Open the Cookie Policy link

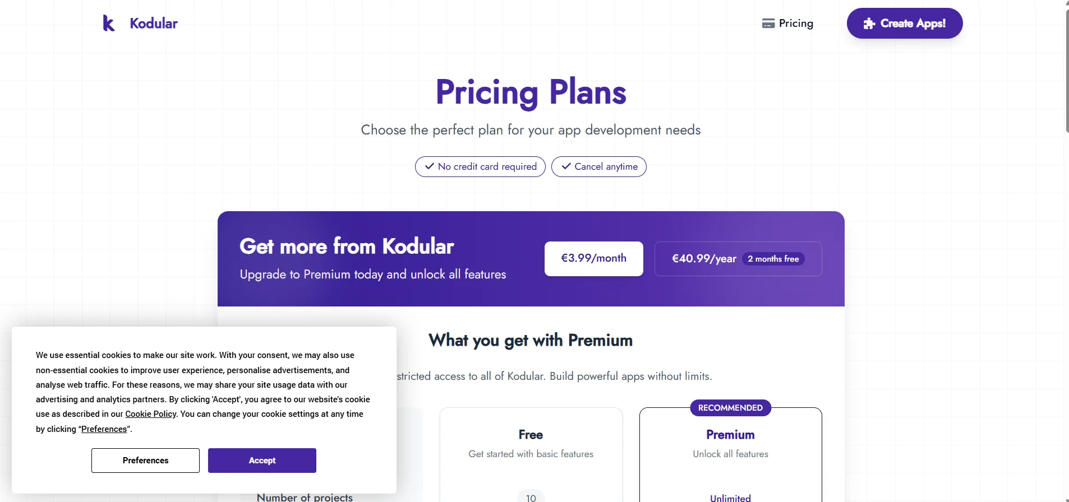pos(150,413)
